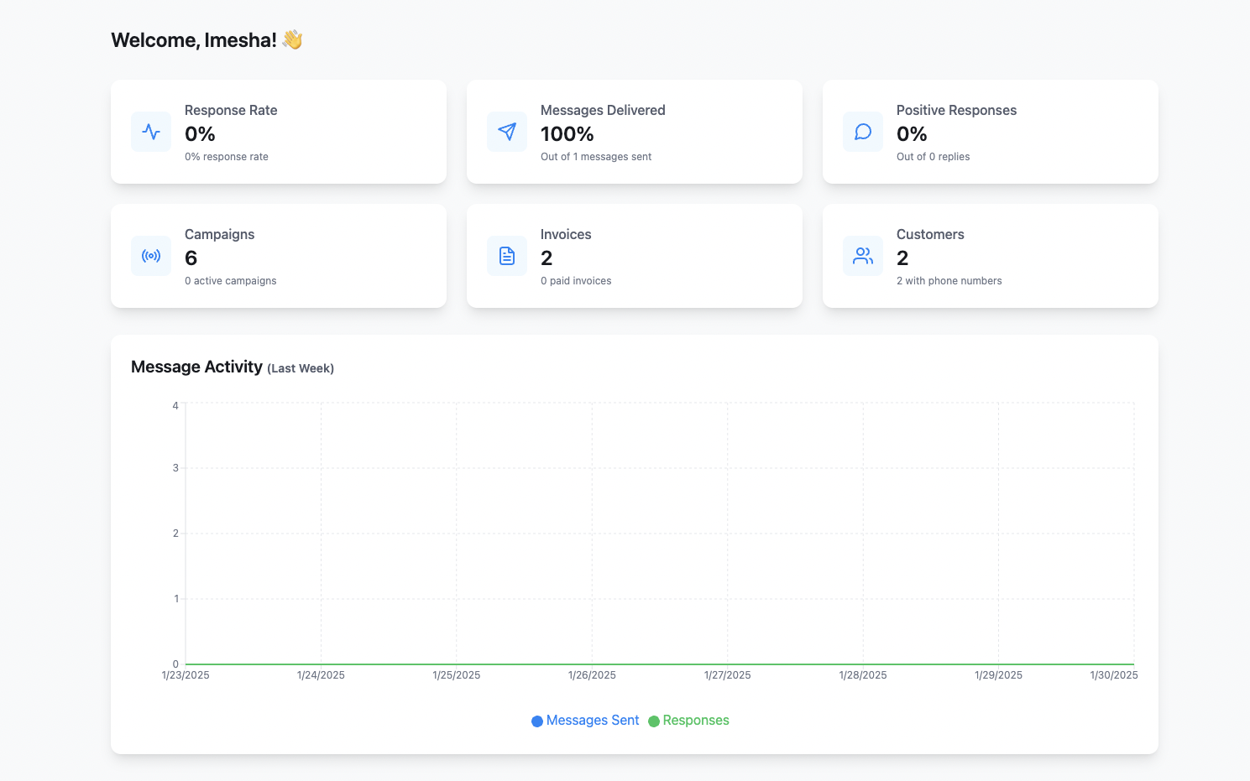The width and height of the screenshot is (1250, 781).
Task: Open the Campaigns card title
Action: tap(219, 234)
